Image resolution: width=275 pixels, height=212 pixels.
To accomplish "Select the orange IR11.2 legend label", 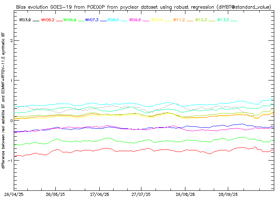I will point(180,20).
